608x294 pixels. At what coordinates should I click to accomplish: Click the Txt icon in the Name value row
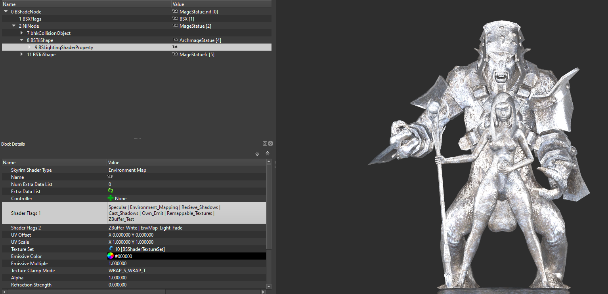111,177
